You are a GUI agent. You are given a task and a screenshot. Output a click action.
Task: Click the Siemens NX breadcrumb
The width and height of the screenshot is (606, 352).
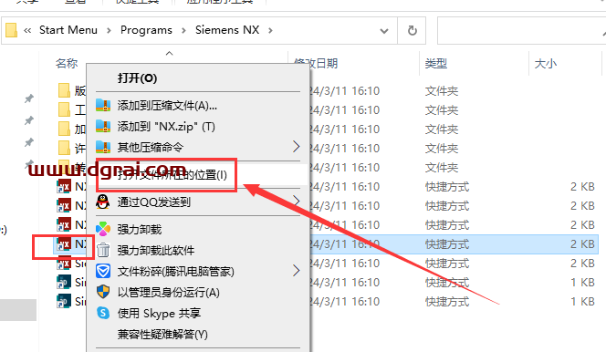tap(227, 30)
